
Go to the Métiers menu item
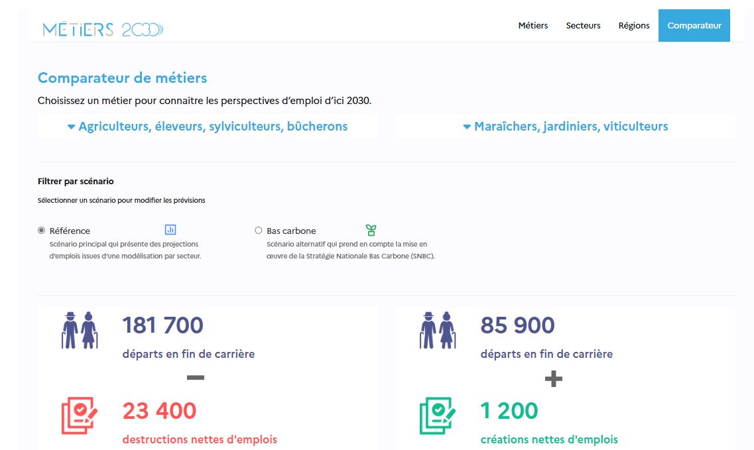point(533,25)
